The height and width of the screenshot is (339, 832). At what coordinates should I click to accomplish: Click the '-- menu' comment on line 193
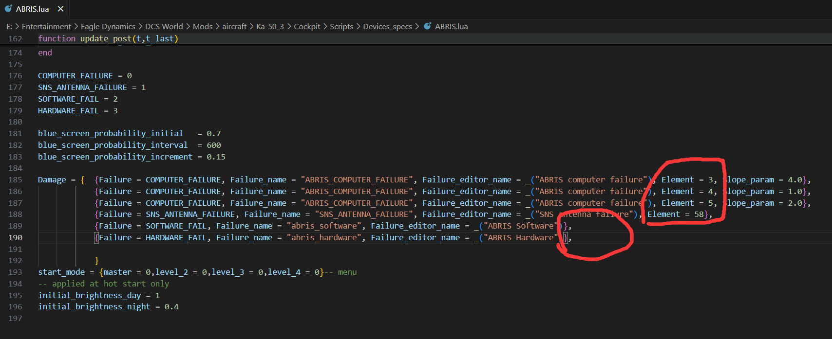coord(340,272)
